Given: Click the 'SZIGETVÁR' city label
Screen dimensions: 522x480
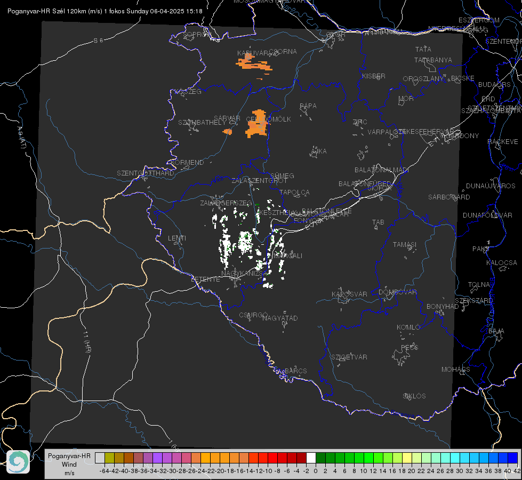Looking at the screenshot, I should pyautogui.click(x=349, y=357).
